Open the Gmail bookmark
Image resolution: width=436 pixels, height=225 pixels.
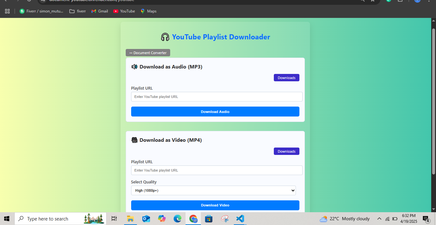tap(99, 11)
